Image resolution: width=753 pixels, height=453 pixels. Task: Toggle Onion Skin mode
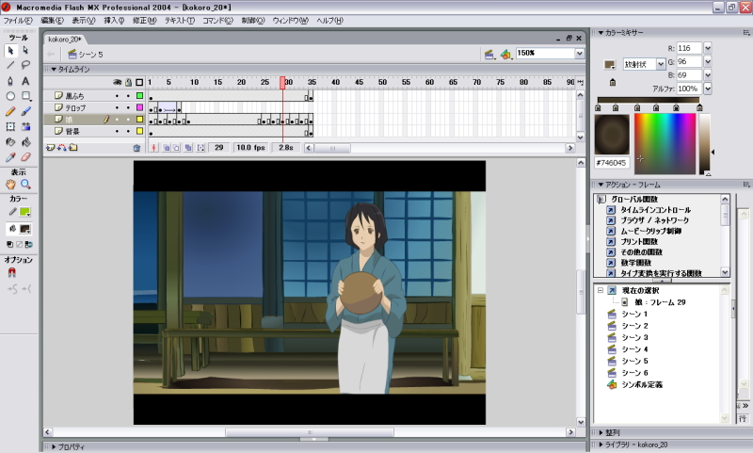coord(167,148)
